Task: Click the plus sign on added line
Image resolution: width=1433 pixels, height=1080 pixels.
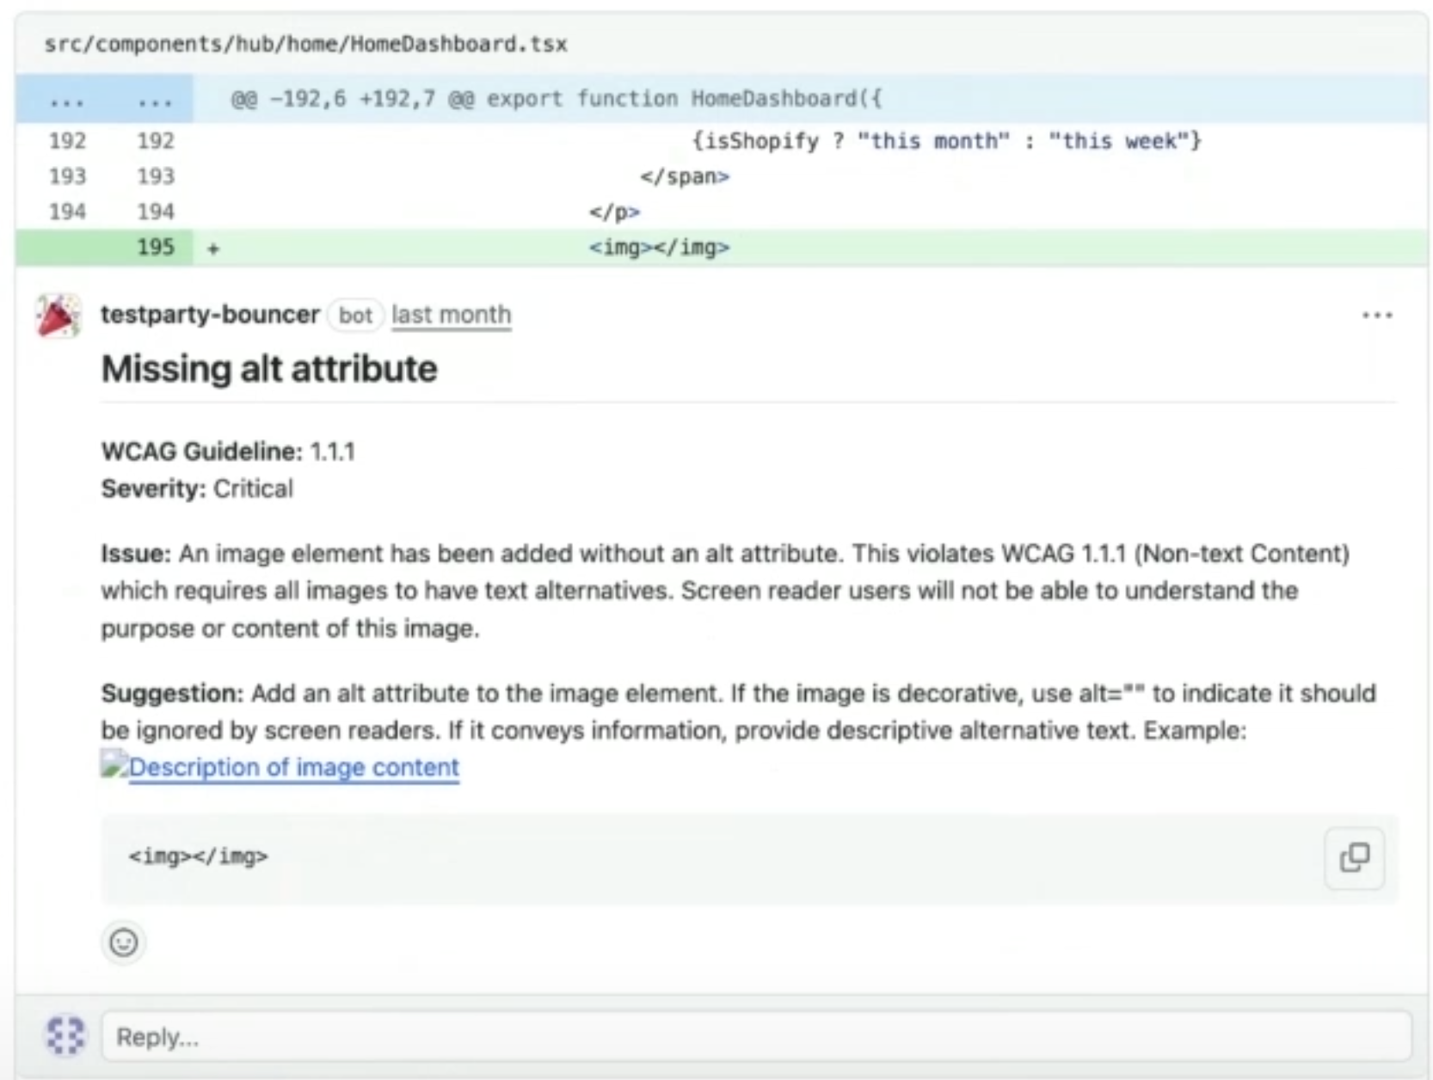Action: [x=213, y=249]
